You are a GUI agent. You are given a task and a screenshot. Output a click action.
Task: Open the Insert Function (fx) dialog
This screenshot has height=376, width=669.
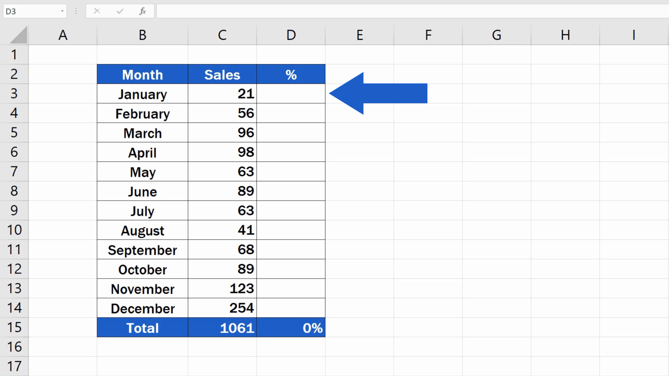click(142, 11)
